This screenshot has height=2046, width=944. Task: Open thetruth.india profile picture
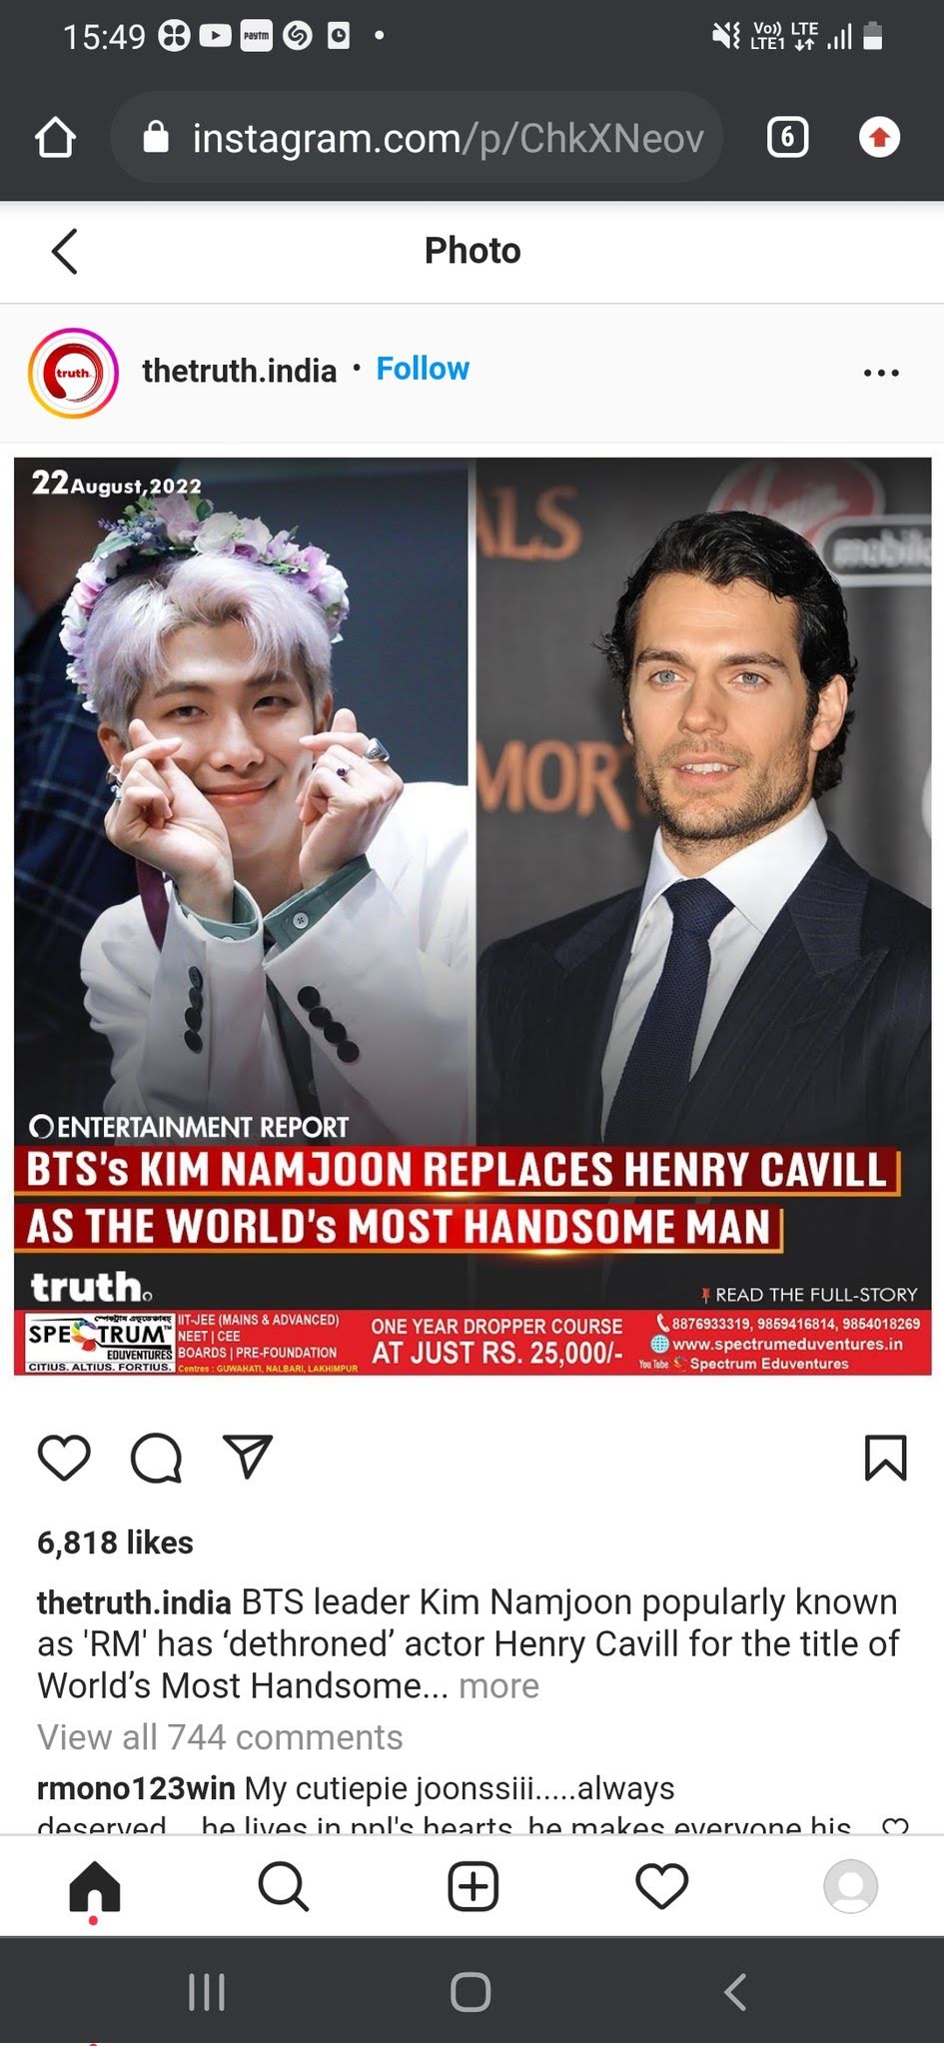74,373
